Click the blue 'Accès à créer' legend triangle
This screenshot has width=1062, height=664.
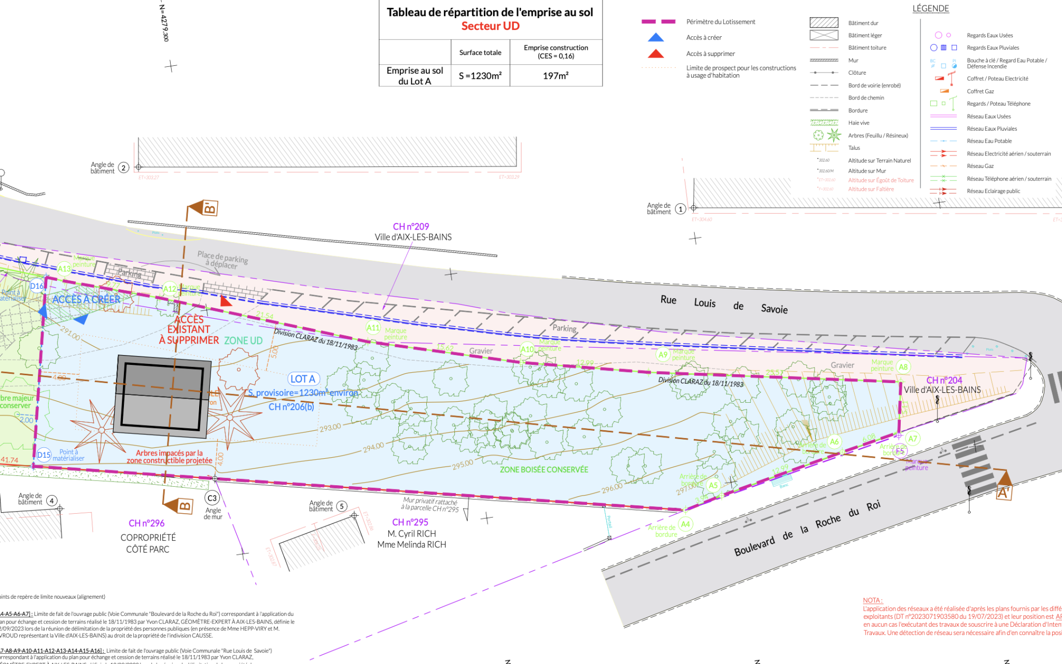[656, 37]
